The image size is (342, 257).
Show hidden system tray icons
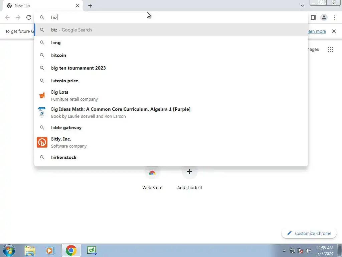coord(284,251)
